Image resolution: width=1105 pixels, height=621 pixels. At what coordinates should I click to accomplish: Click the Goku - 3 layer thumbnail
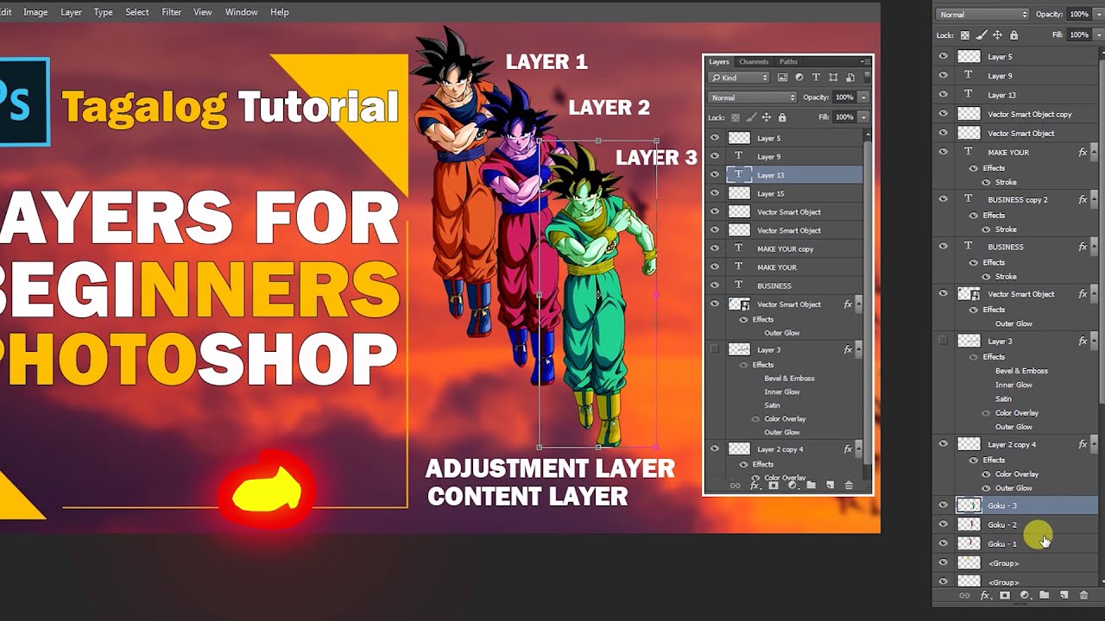click(x=969, y=505)
